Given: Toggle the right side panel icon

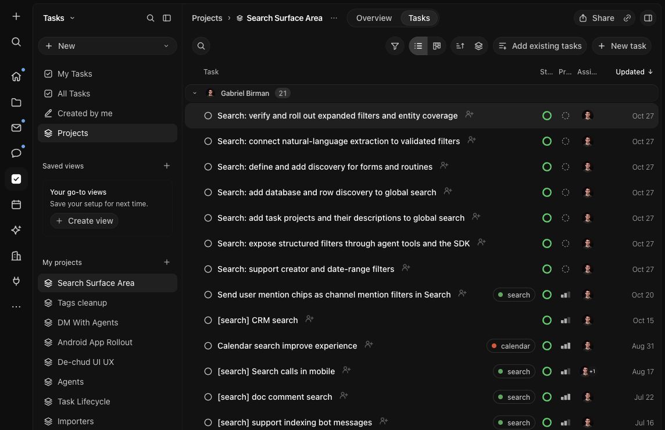Looking at the screenshot, I should [648, 18].
